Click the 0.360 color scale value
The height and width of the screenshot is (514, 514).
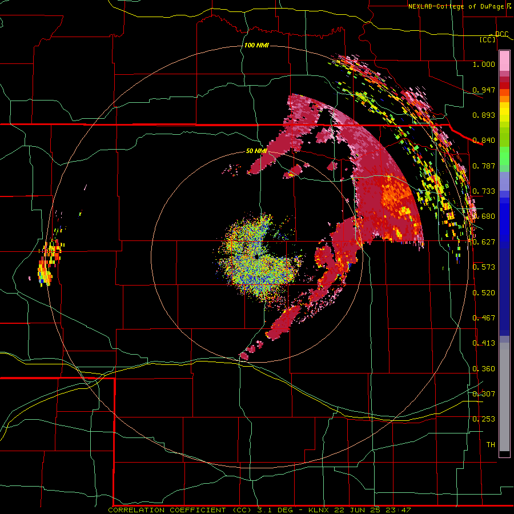484,369
